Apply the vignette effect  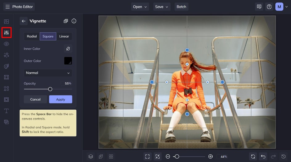coord(60,99)
